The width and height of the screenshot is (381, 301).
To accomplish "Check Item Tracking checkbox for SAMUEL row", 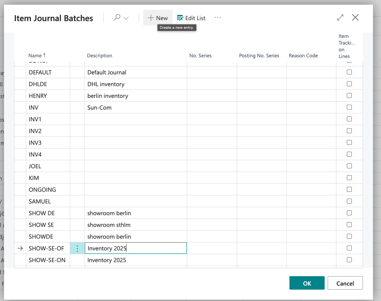I will pyautogui.click(x=349, y=201).
